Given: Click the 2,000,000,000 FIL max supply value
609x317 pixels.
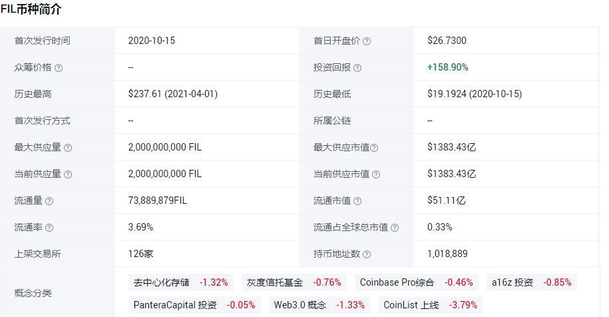Looking at the screenshot, I should pyautogui.click(x=164, y=147).
